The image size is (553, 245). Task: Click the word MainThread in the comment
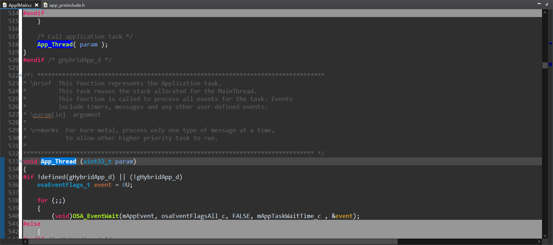coord(236,91)
